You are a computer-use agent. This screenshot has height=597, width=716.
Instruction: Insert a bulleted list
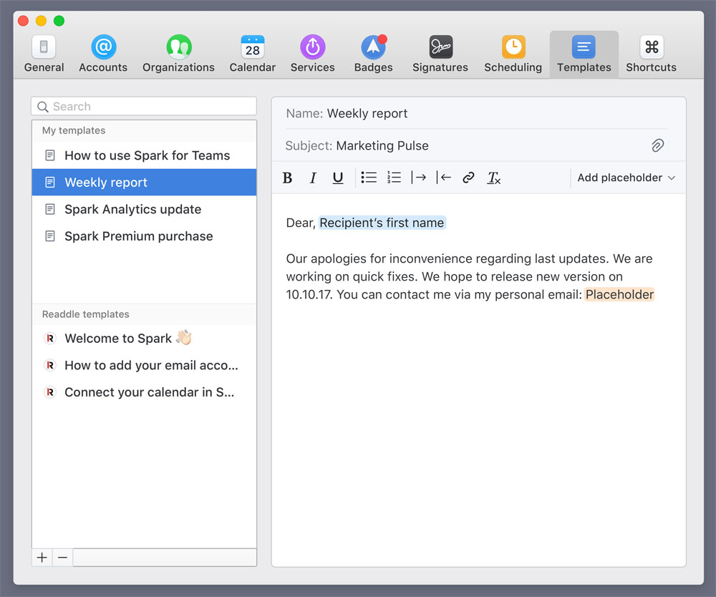(x=369, y=178)
